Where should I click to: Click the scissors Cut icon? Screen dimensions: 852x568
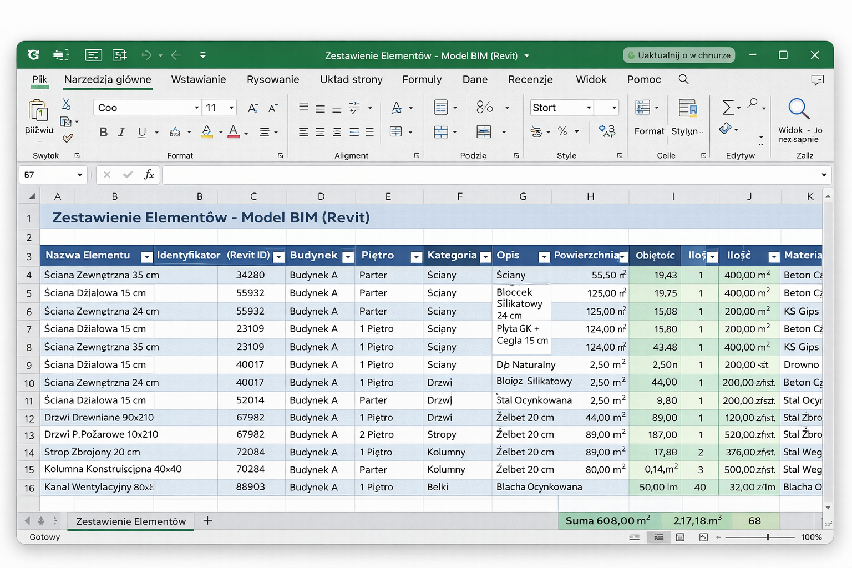coord(66,104)
